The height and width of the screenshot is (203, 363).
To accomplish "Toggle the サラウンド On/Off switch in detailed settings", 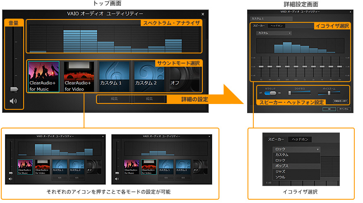I will click(270, 93).
